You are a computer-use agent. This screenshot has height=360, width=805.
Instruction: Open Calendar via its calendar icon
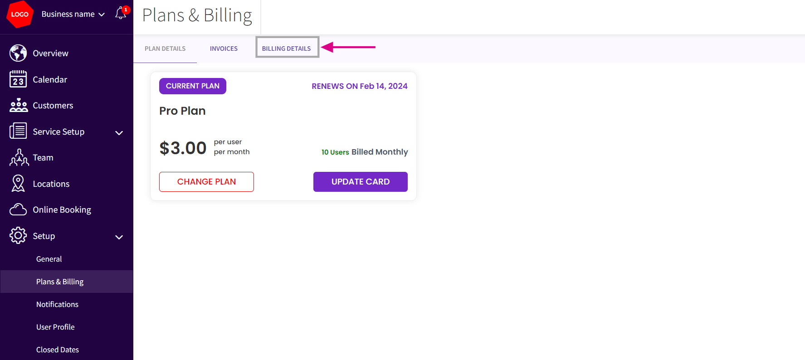tap(18, 79)
